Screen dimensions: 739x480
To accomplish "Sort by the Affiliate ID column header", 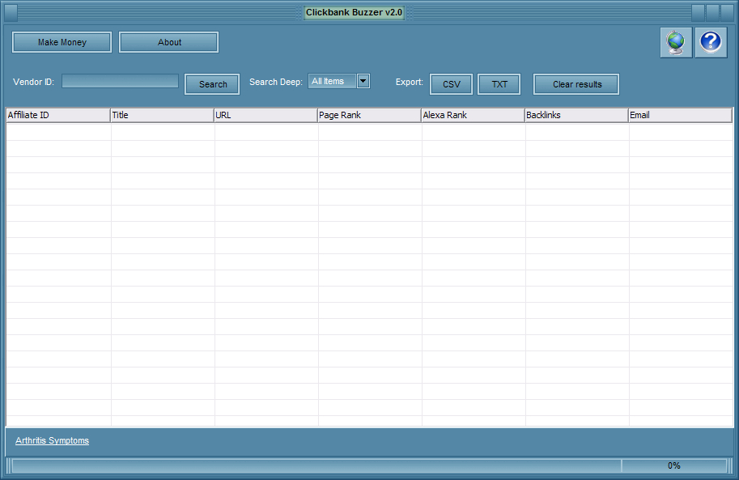I will coord(58,115).
